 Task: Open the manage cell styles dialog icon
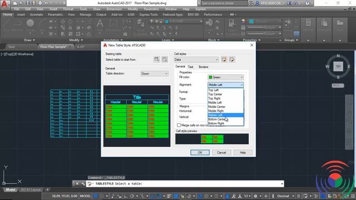tap(232, 59)
